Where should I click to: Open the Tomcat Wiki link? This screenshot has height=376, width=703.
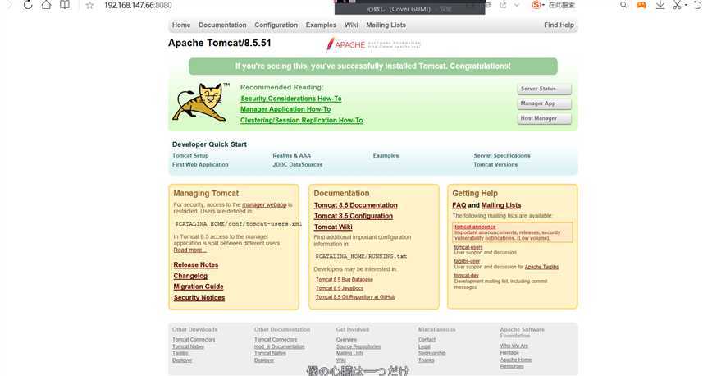333,227
